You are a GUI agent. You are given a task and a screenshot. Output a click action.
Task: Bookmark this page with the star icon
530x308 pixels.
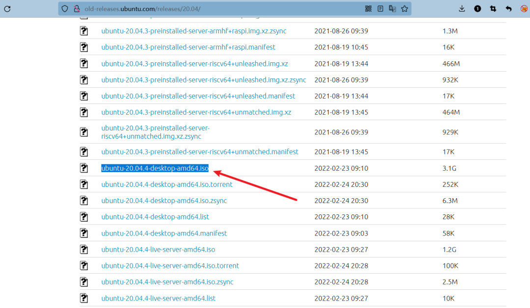(404, 9)
